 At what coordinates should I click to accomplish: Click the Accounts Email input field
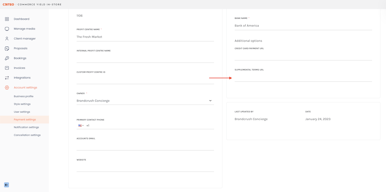point(145,146)
